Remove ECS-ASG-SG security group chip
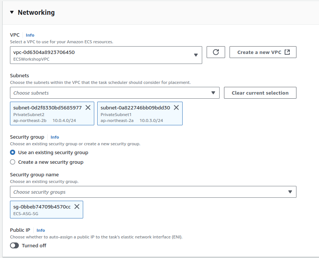Image resolution: width=319 pixels, height=258 pixels. tap(77, 207)
